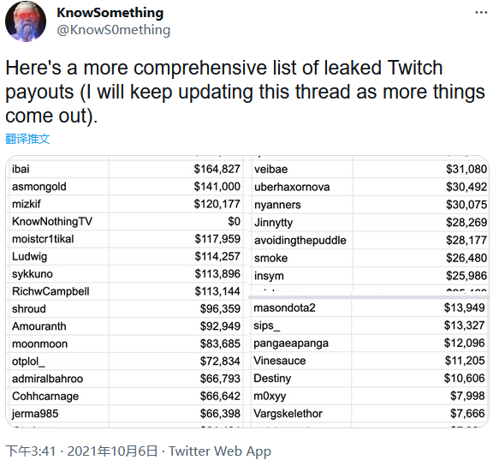The height and width of the screenshot is (466, 499).
Task: Click the Destiny $10,606 row
Action: (x=369, y=379)
